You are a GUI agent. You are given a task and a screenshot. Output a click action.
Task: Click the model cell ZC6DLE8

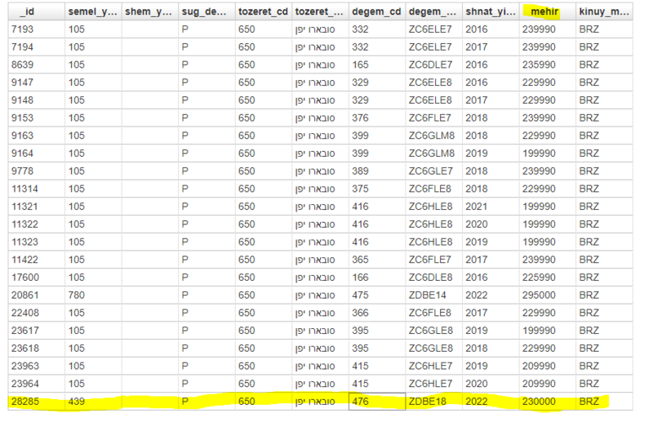(x=434, y=278)
